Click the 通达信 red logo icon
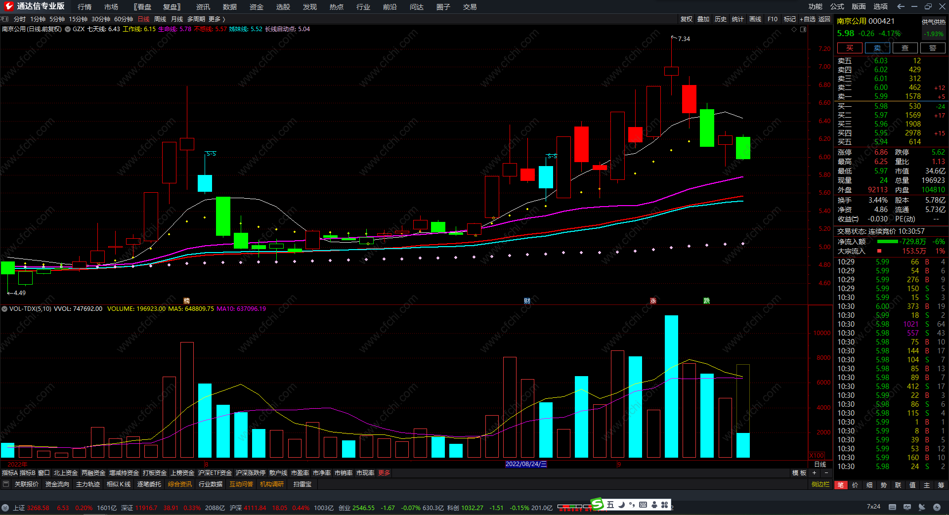This screenshot has width=949, height=515. [x=8, y=6]
